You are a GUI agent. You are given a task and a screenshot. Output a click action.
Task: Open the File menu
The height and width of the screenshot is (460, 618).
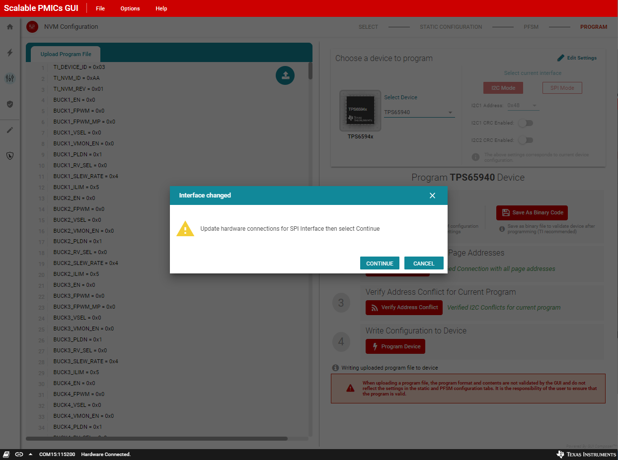coord(100,8)
